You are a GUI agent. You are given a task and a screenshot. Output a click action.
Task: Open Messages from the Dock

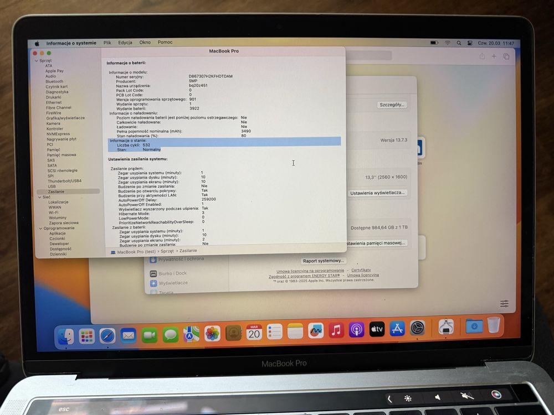[x=170, y=335]
